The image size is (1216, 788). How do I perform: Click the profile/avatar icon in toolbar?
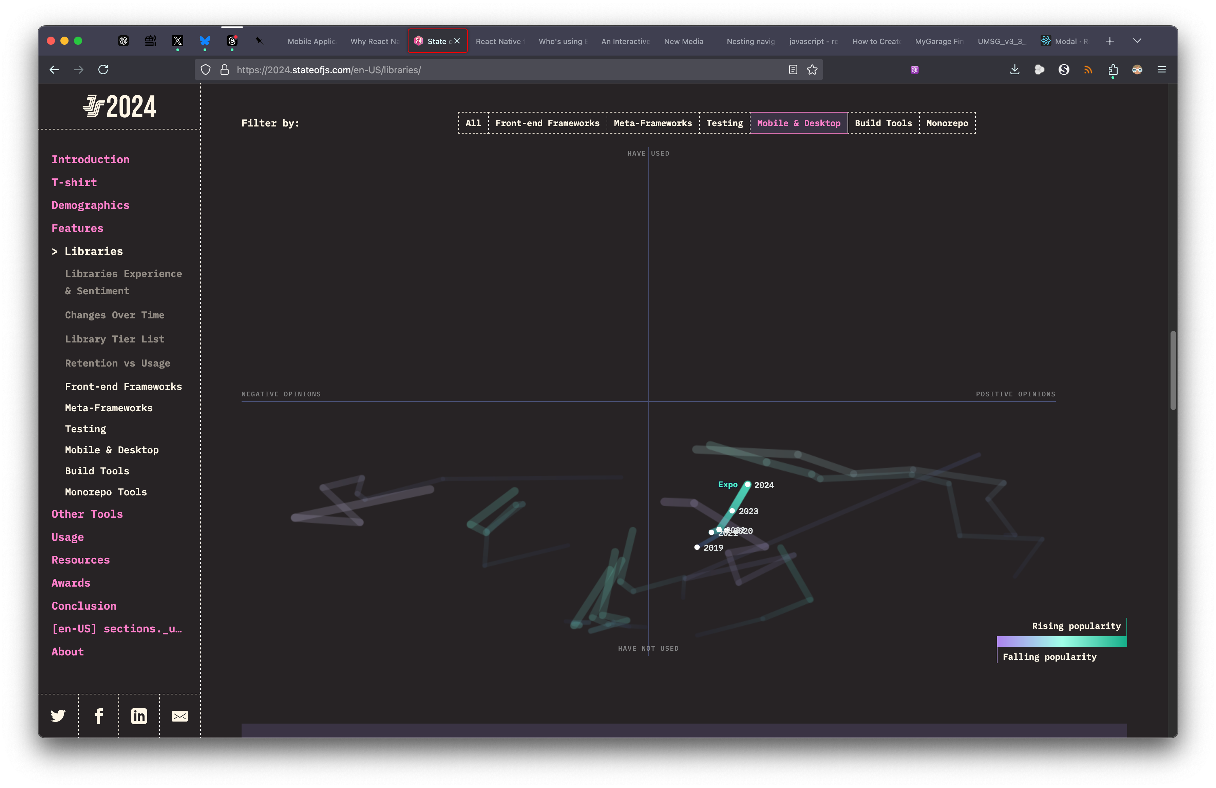[x=1137, y=70]
